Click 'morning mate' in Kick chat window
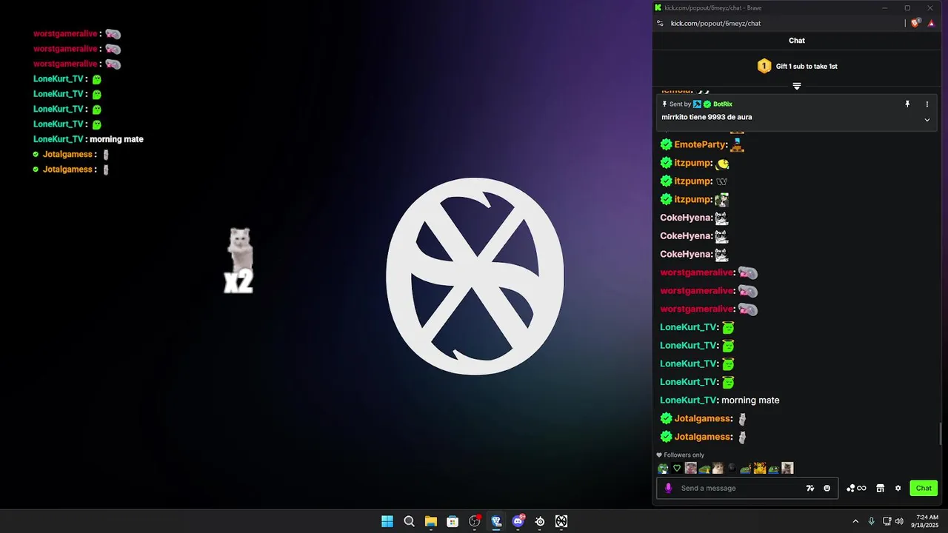Viewport: 948px width, 533px height. click(750, 400)
